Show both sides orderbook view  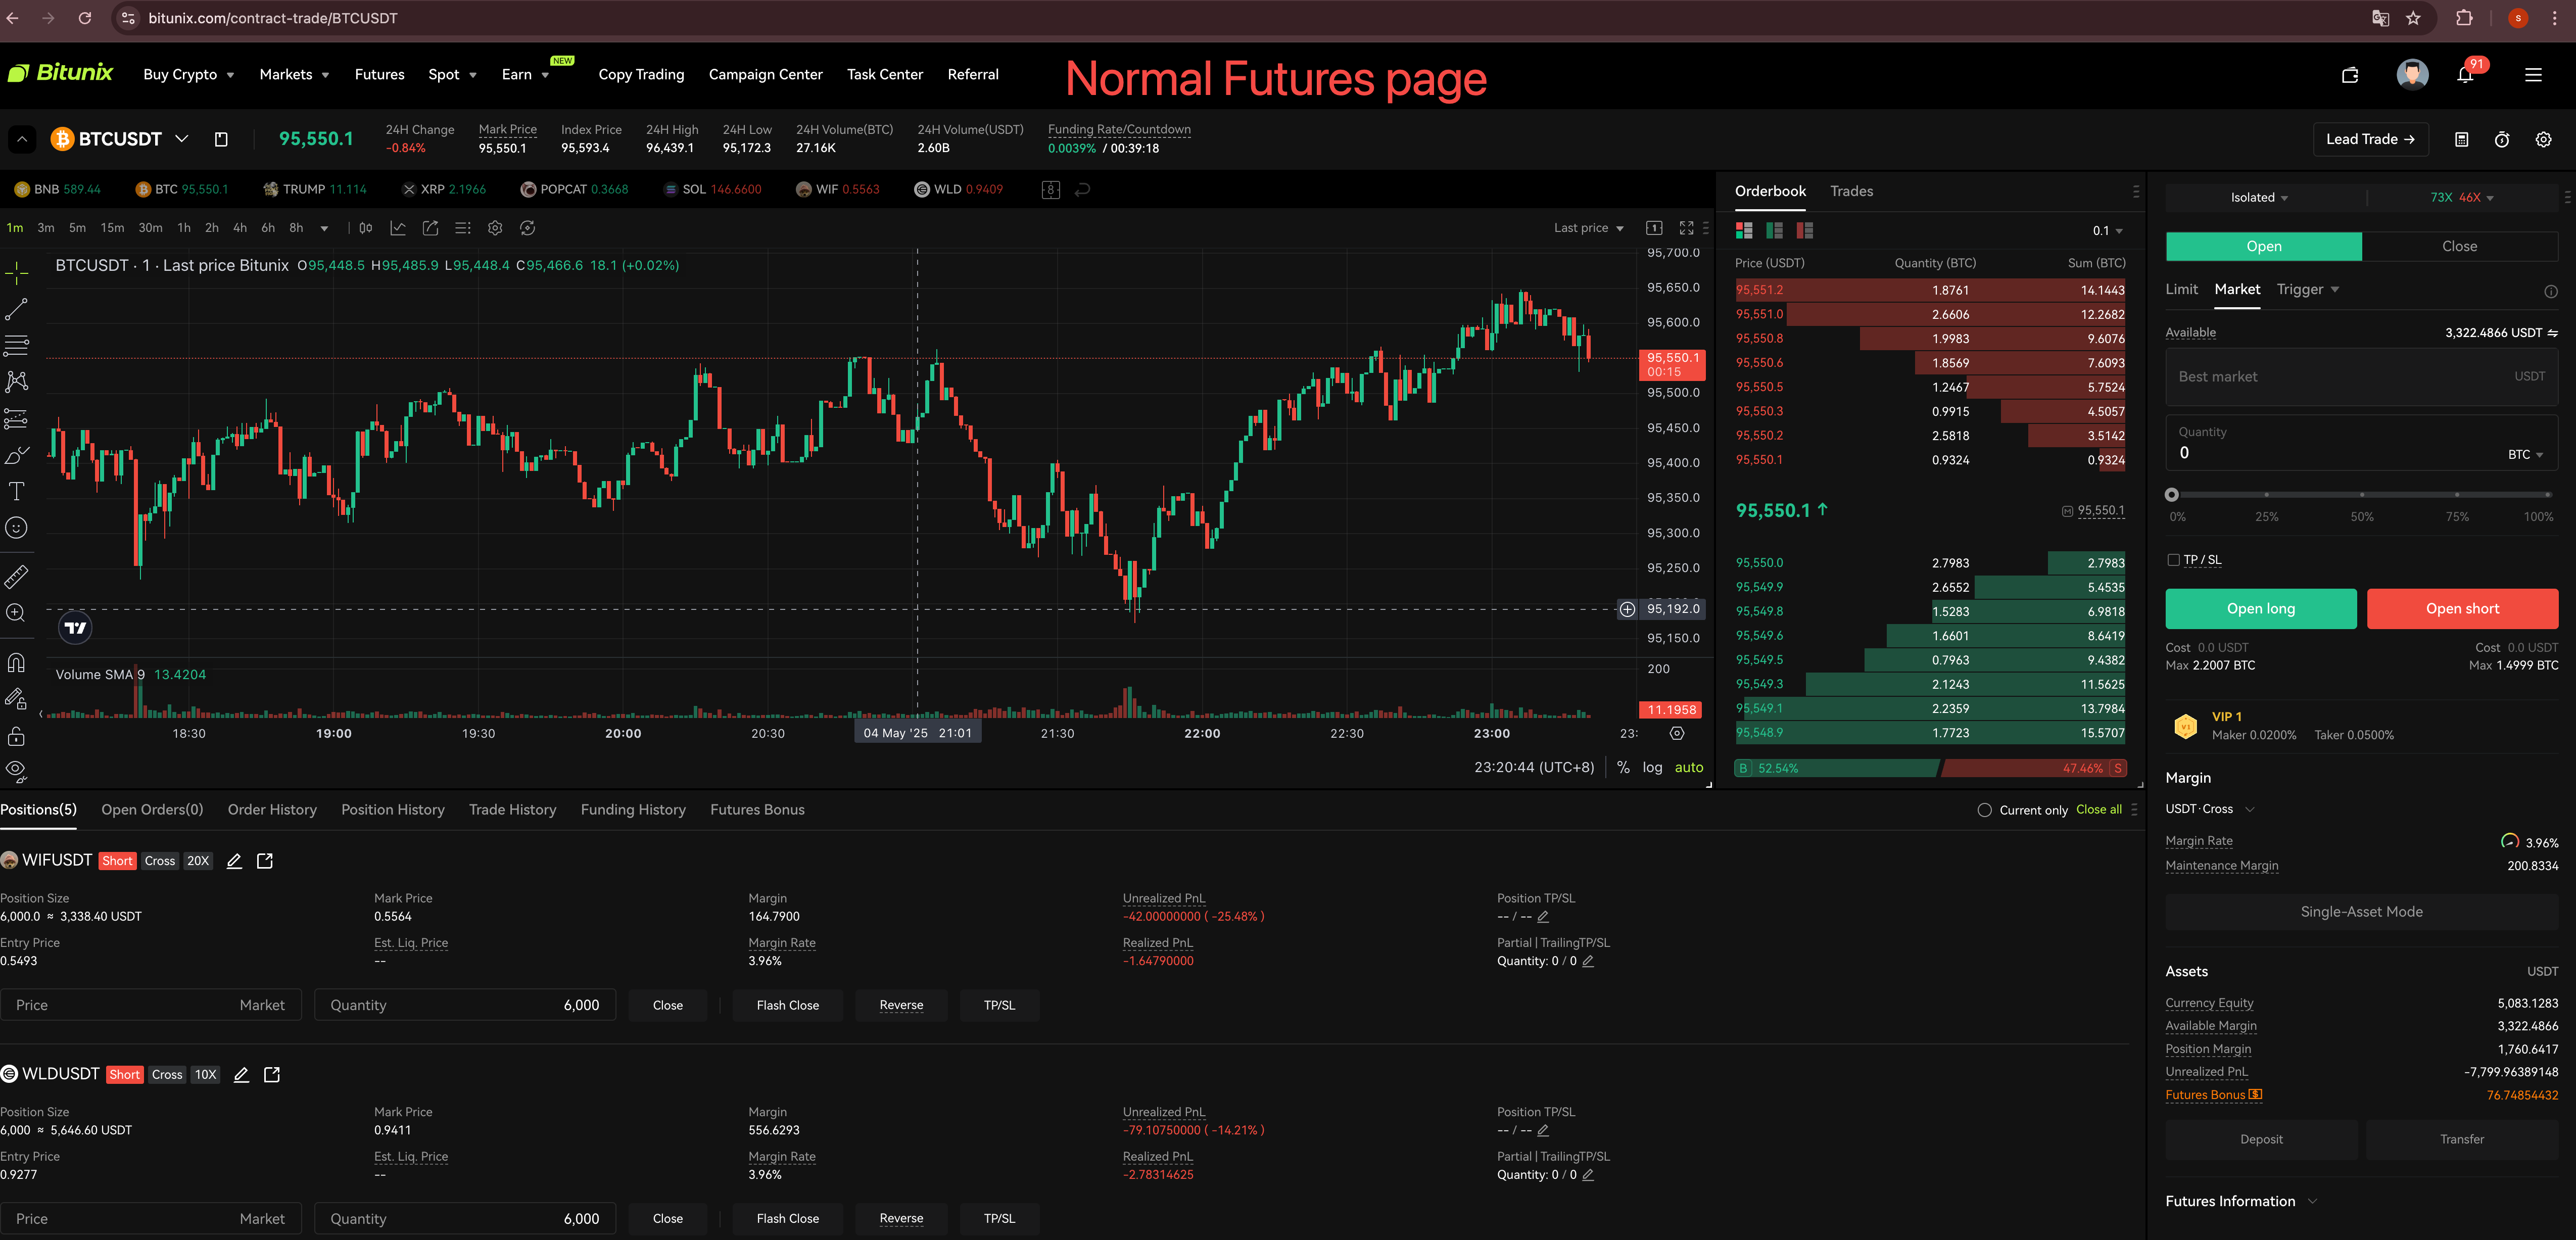point(1744,230)
